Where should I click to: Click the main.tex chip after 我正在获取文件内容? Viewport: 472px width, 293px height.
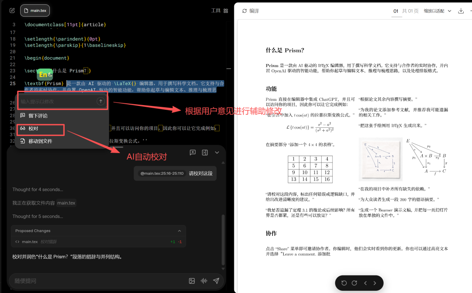[x=66, y=203]
